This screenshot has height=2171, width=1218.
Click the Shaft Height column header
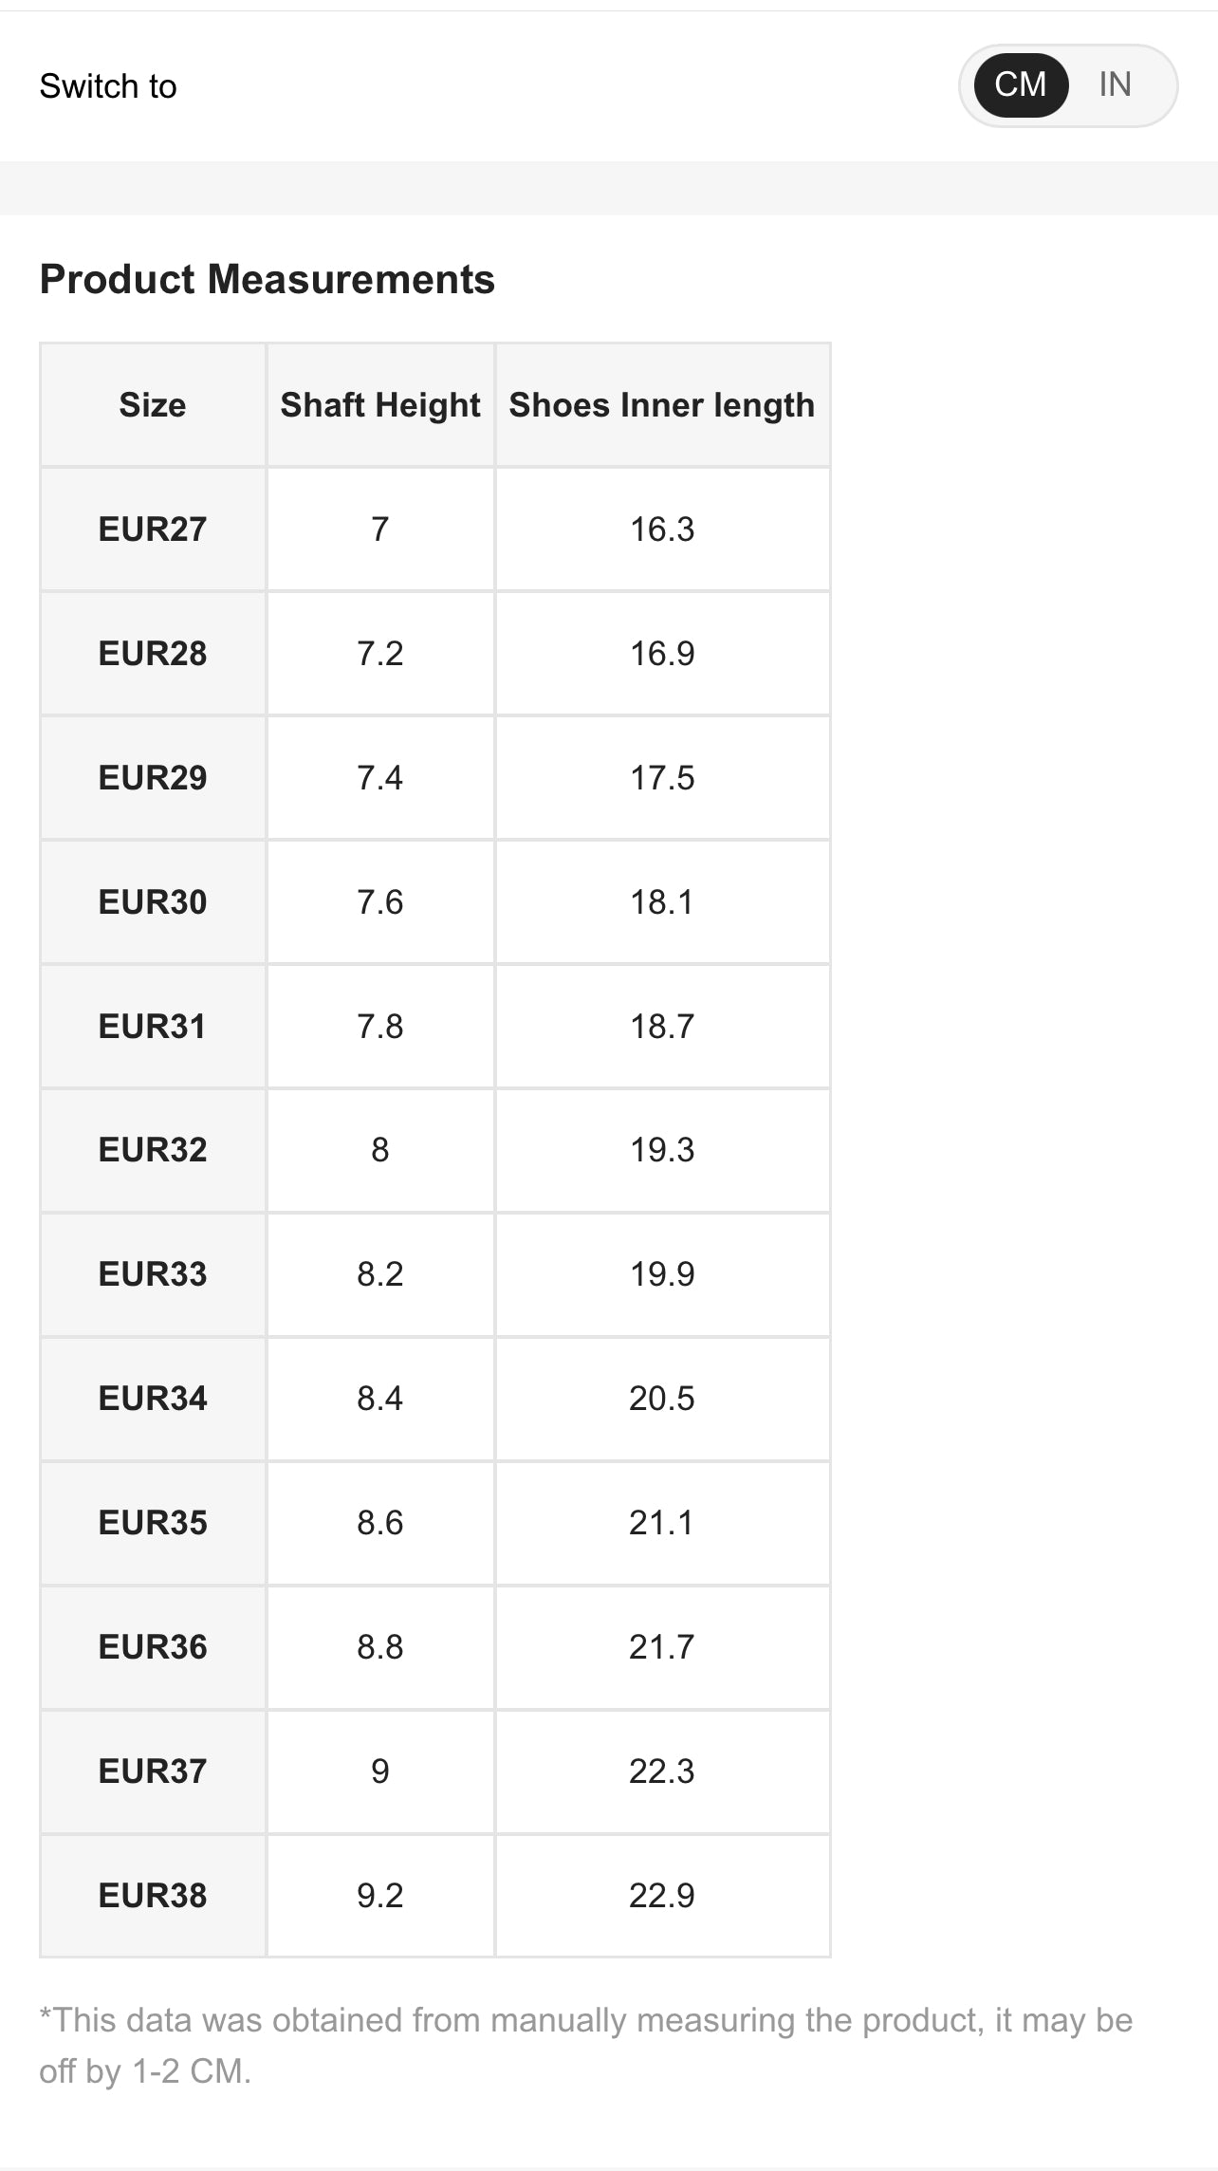pos(380,405)
